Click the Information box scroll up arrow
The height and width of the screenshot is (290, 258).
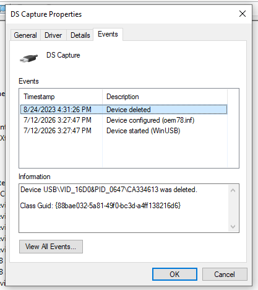(x=233, y=190)
